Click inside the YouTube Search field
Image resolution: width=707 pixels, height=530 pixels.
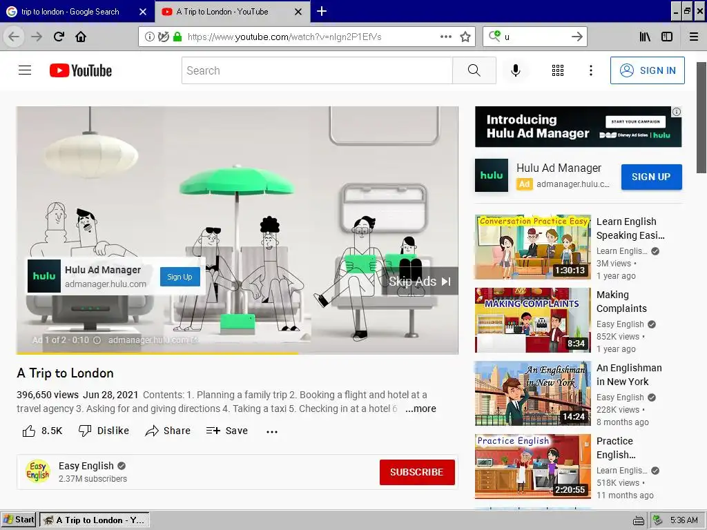coord(317,70)
